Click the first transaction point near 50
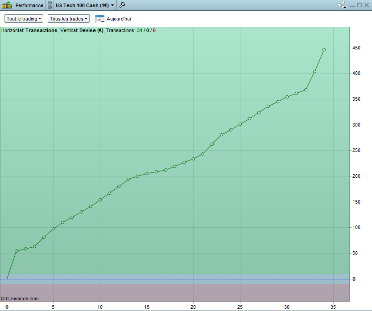 coord(17,251)
